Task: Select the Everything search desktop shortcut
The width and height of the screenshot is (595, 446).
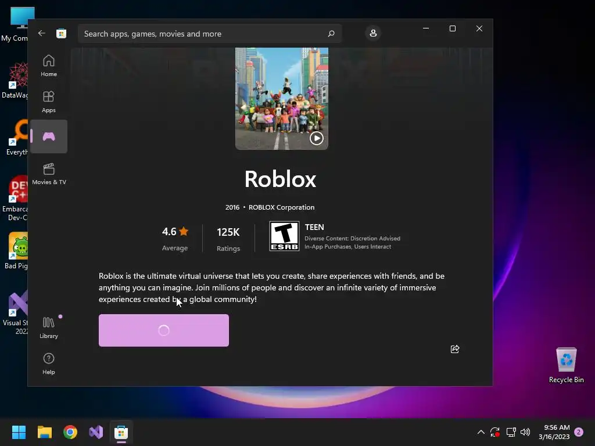Action: [x=17, y=137]
